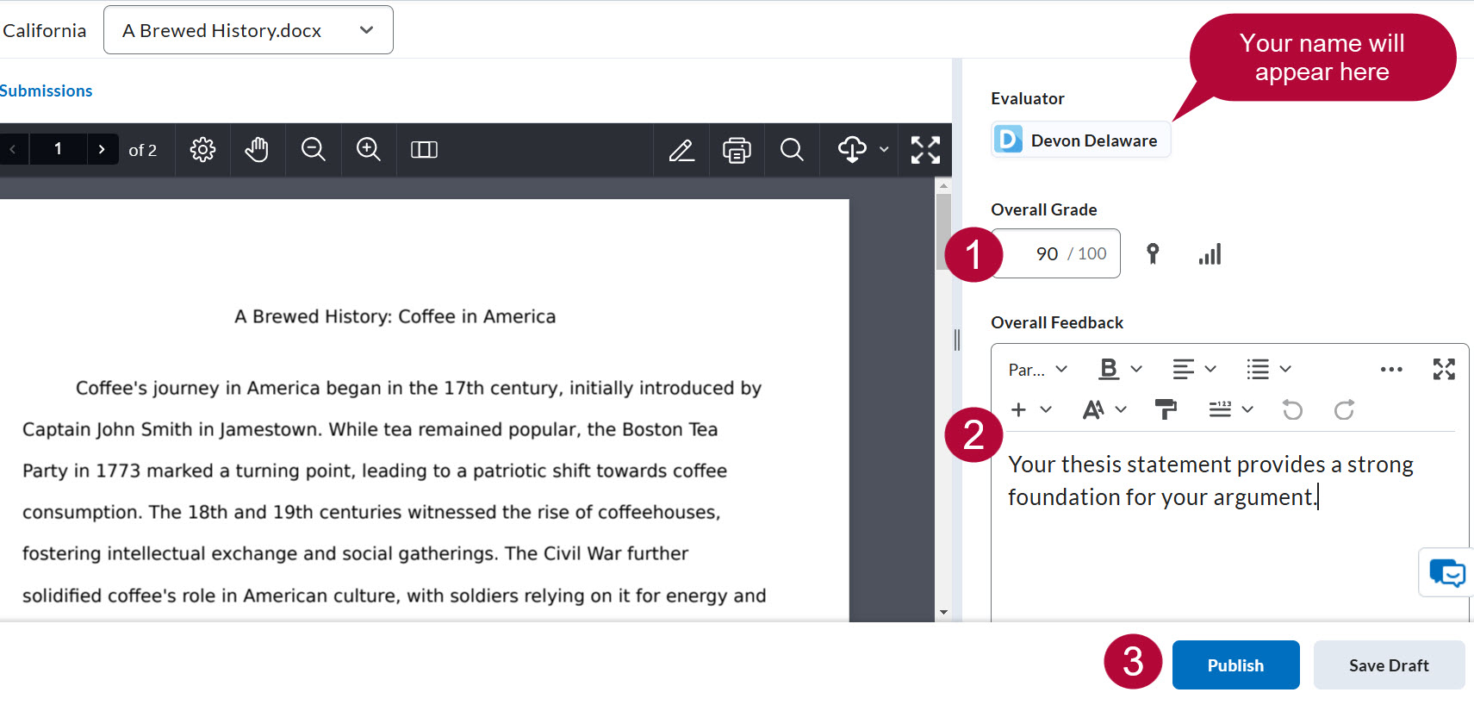Click the plus insert-stuff icon
This screenshot has height=705, width=1474.
1018,409
